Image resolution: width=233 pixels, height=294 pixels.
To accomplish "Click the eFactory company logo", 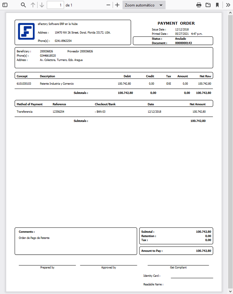I will coord(26,31).
